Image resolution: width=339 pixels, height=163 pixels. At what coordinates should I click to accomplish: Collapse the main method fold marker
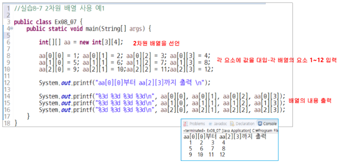coord(11,28)
